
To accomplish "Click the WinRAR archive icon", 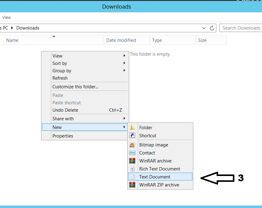I will [132, 161].
